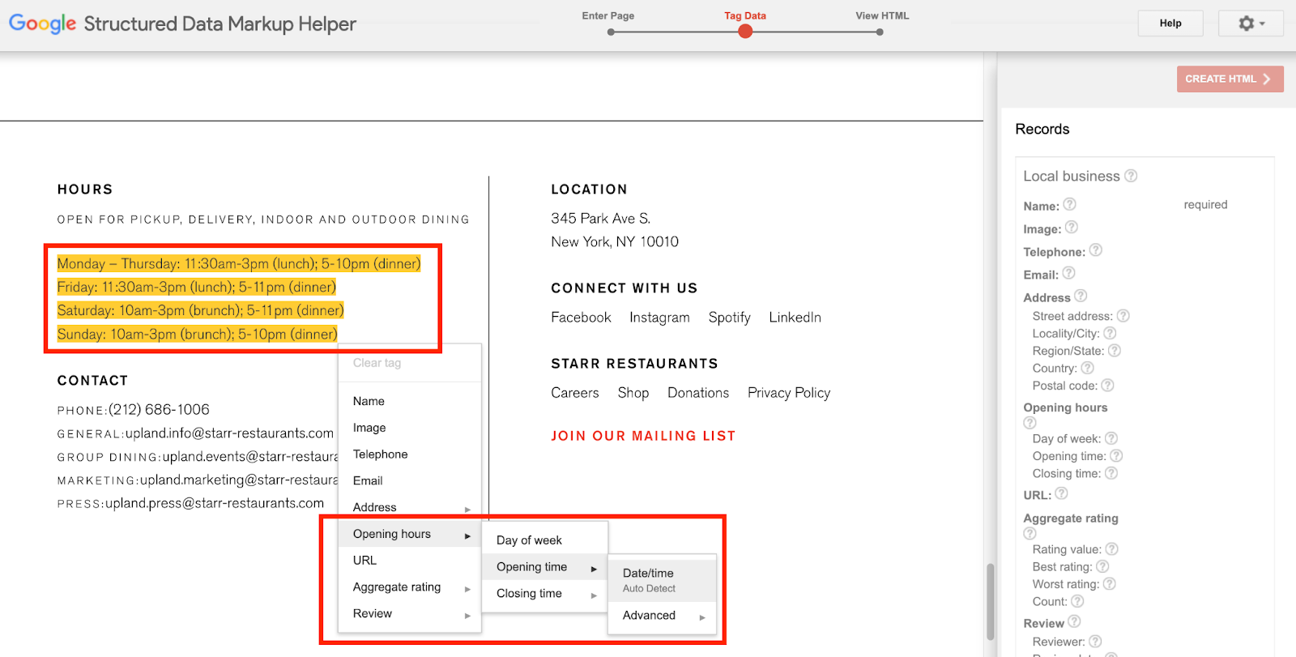Open the LinkedIn link
This screenshot has height=657, width=1296.
pyautogui.click(x=795, y=318)
